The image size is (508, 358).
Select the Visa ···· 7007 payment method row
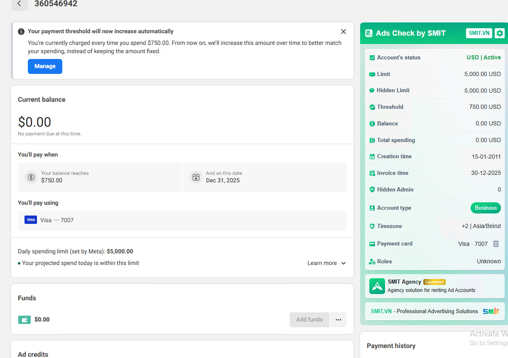[182, 220]
